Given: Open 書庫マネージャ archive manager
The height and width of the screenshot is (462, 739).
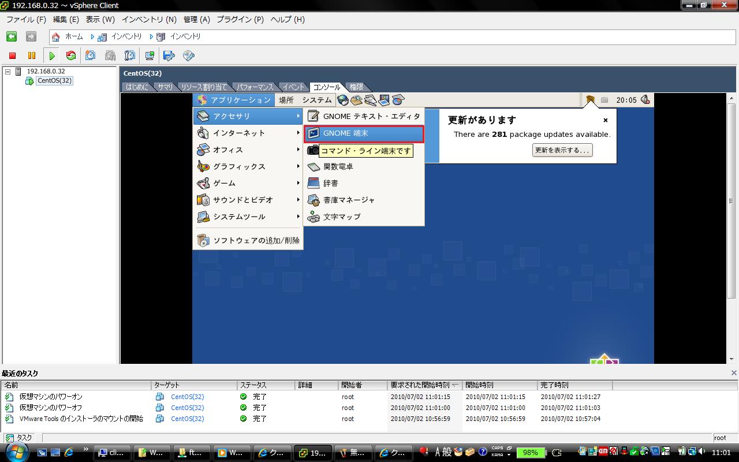Looking at the screenshot, I should click(x=364, y=200).
